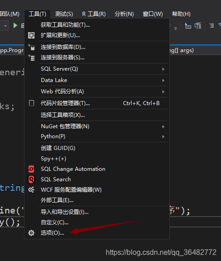The image size is (221, 261).
Task: Select SQL Server(Q) menu item
Action: 97,69
